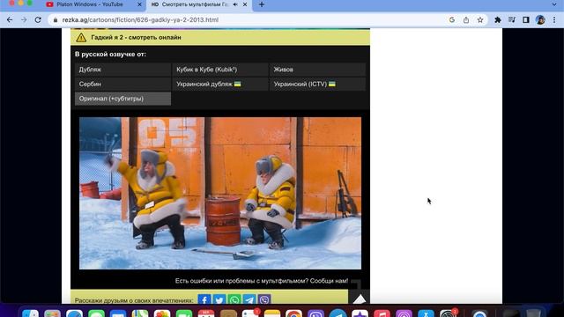This screenshot has width=564, height=317.
Task: Choose the Дубляж voice-over
Action: (123, 70)
